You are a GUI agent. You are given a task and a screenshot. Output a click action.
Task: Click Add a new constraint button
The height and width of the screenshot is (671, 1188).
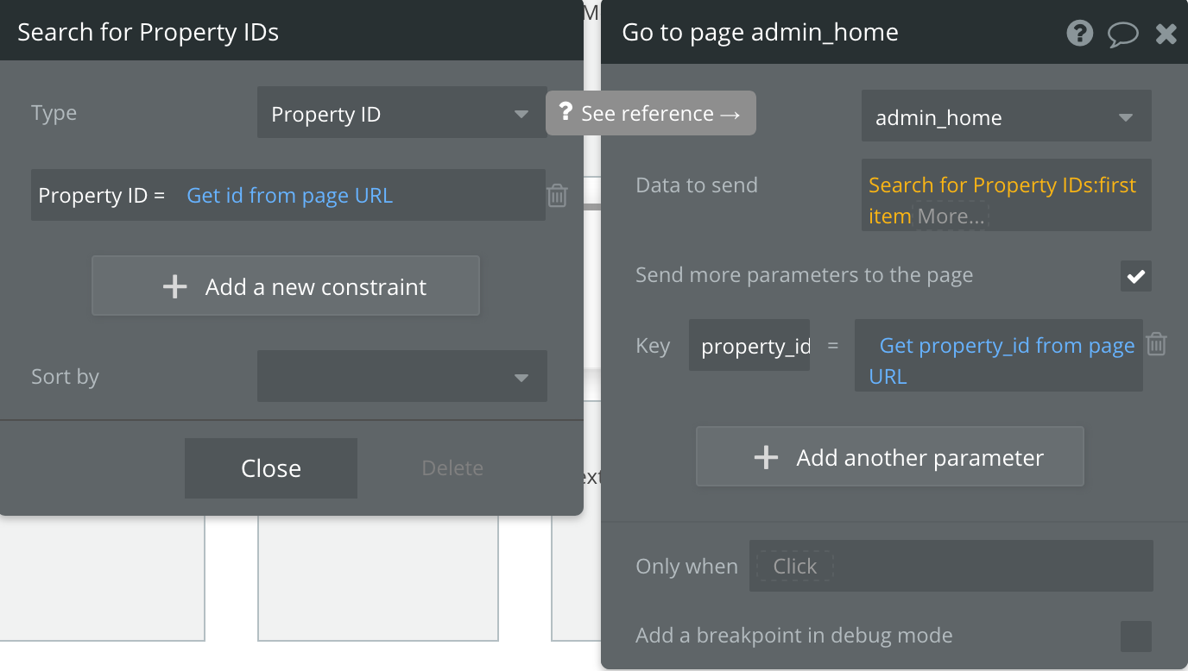[286, 286]
